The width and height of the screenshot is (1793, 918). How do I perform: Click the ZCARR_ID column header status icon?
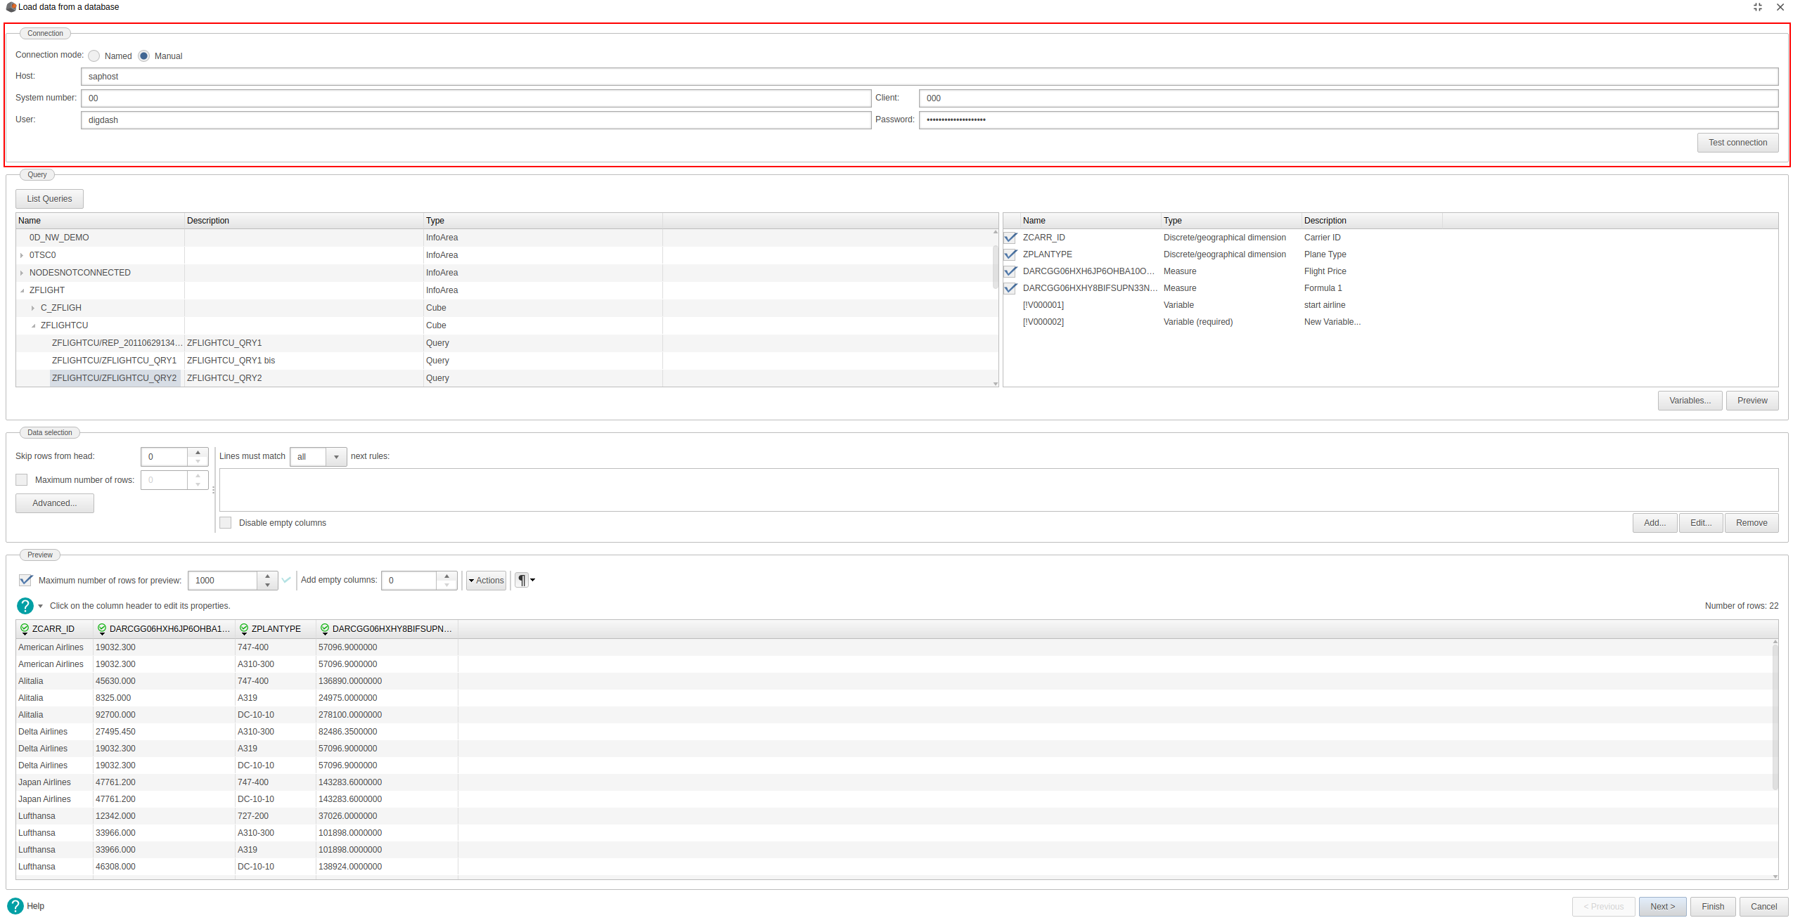coord(25,628)
